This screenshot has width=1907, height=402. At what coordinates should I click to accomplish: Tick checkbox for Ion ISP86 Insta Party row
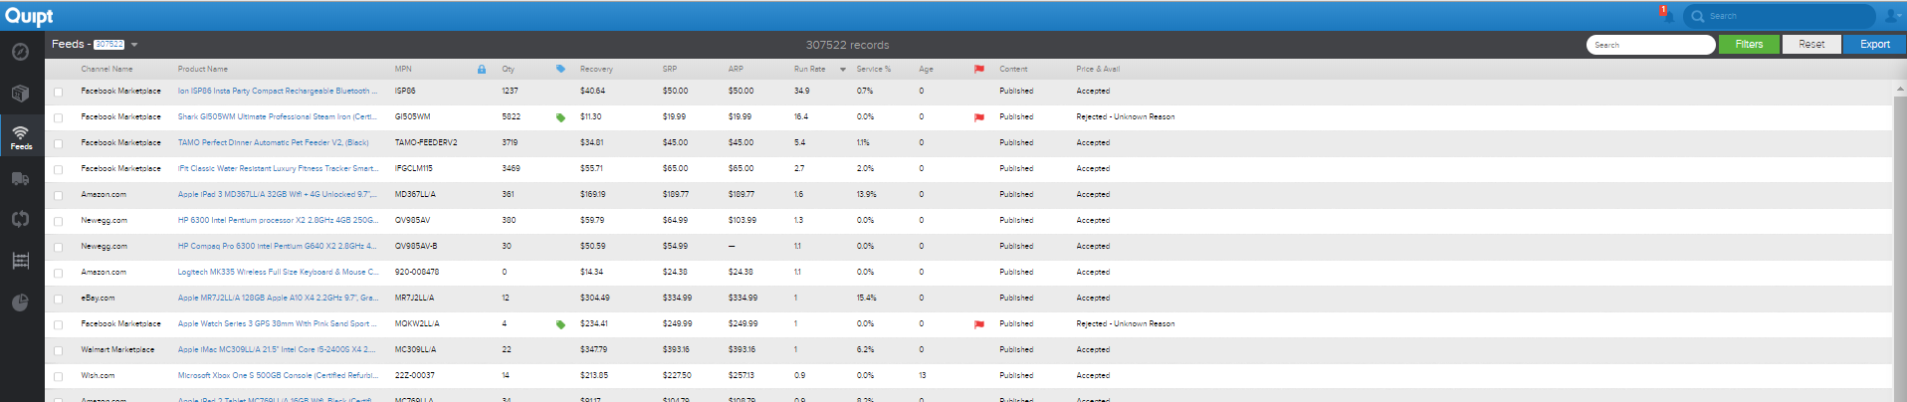pos(58,92)
